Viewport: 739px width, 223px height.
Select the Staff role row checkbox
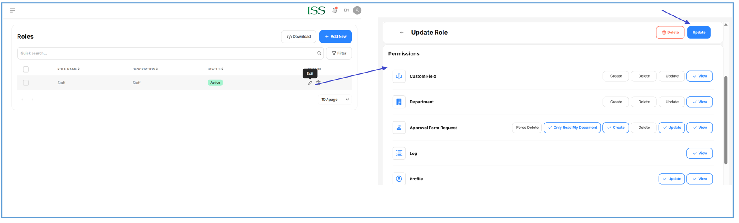(x=26, y=83)
